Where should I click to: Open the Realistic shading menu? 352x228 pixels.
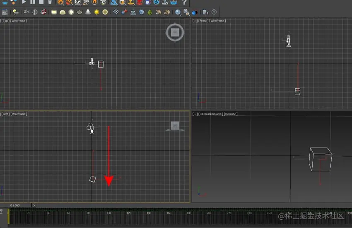point(231,114)
